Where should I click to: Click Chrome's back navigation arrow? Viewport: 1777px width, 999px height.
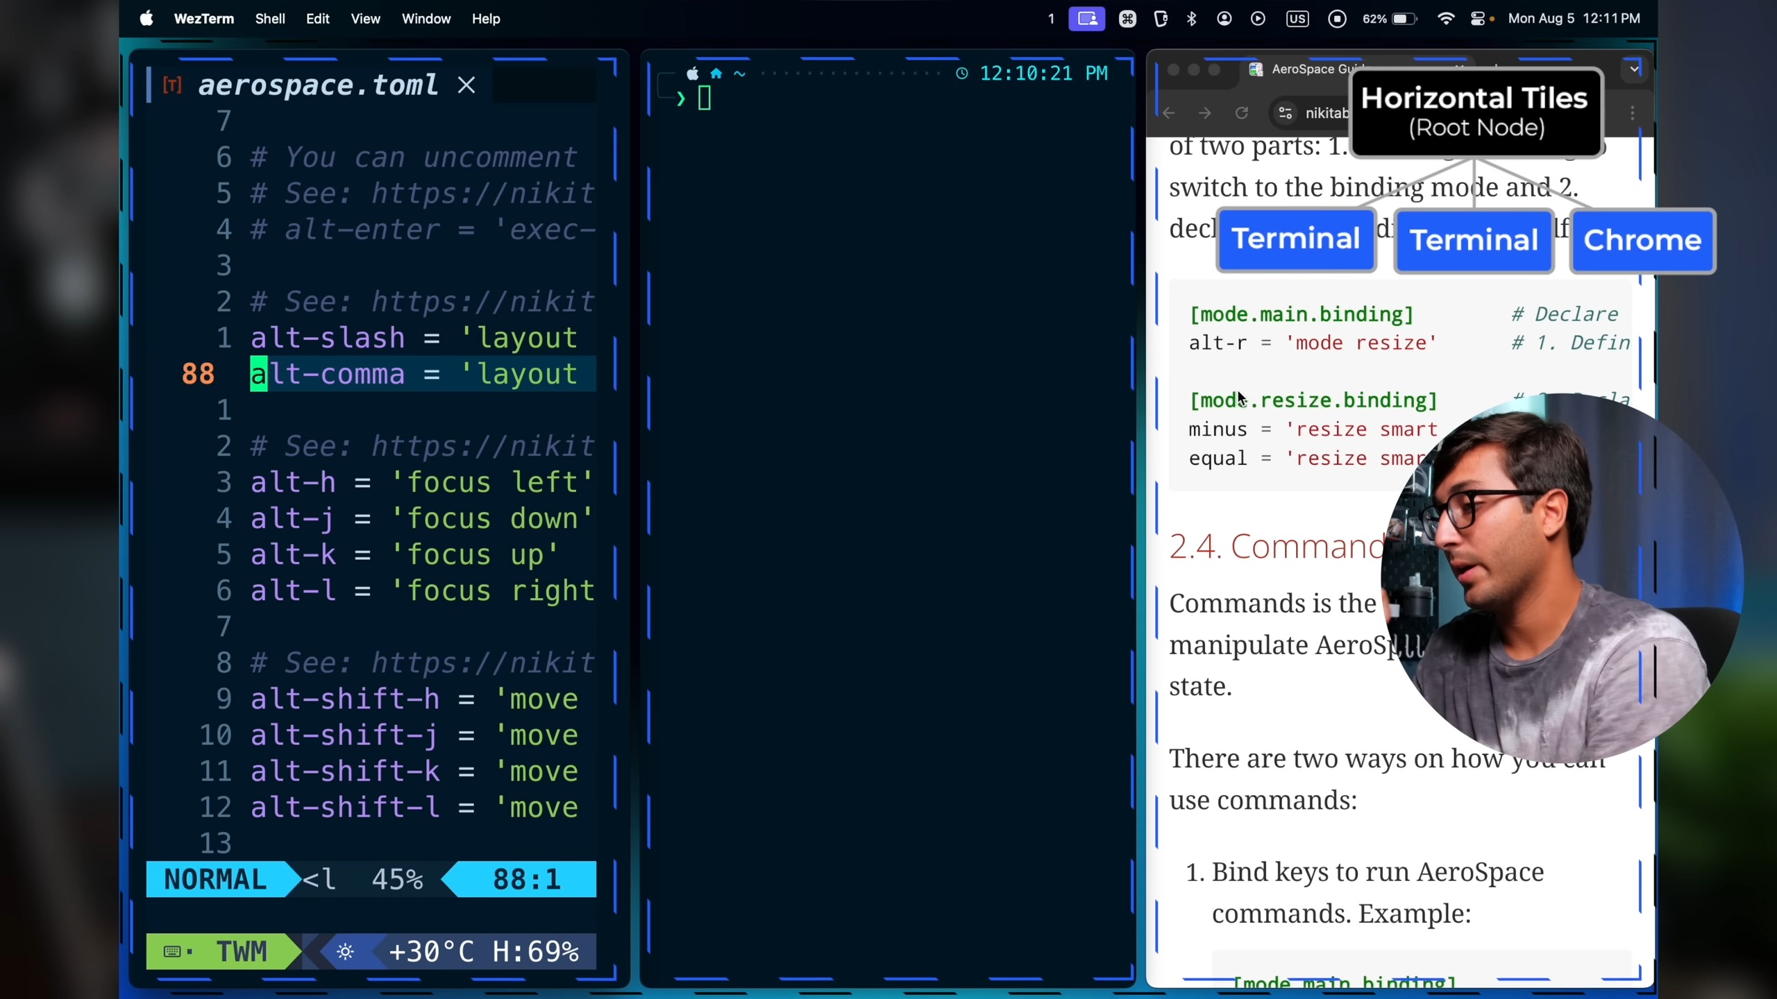coord(1169,113)
